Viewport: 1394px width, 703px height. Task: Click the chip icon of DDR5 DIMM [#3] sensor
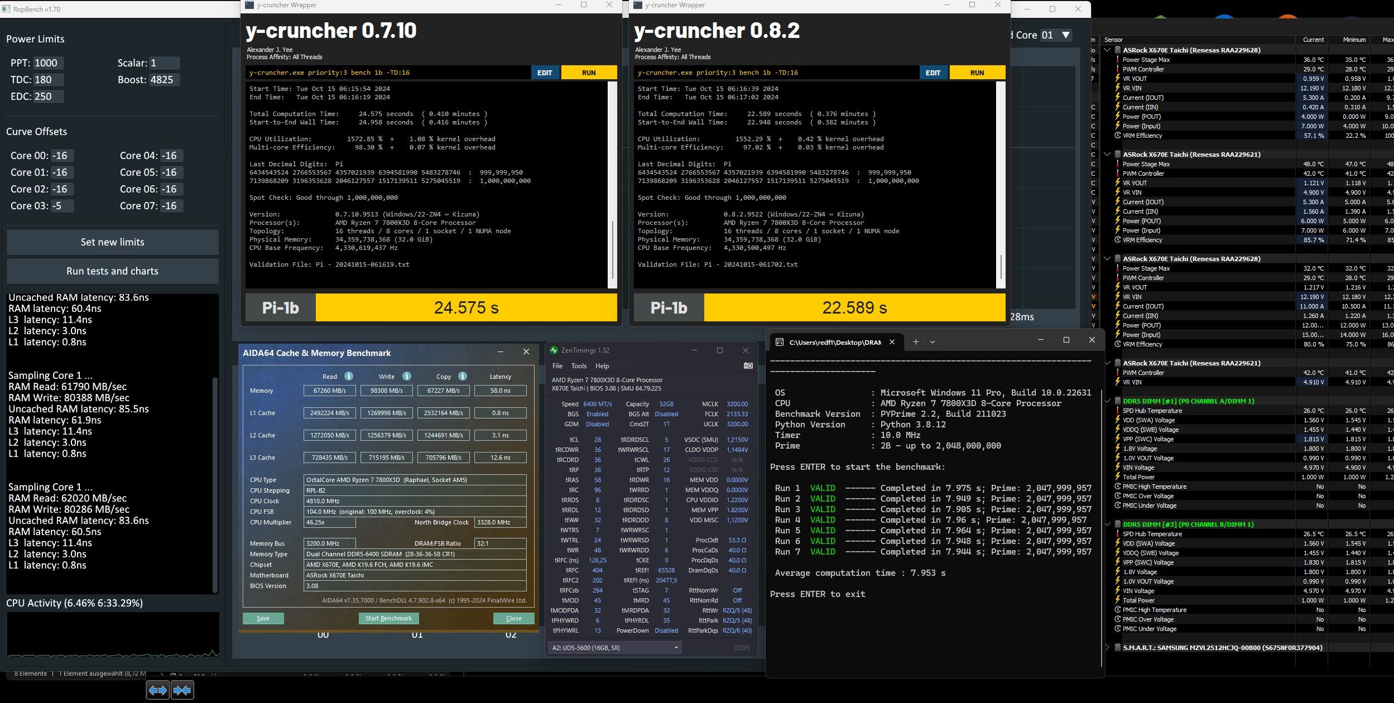tap(1118, 524)
